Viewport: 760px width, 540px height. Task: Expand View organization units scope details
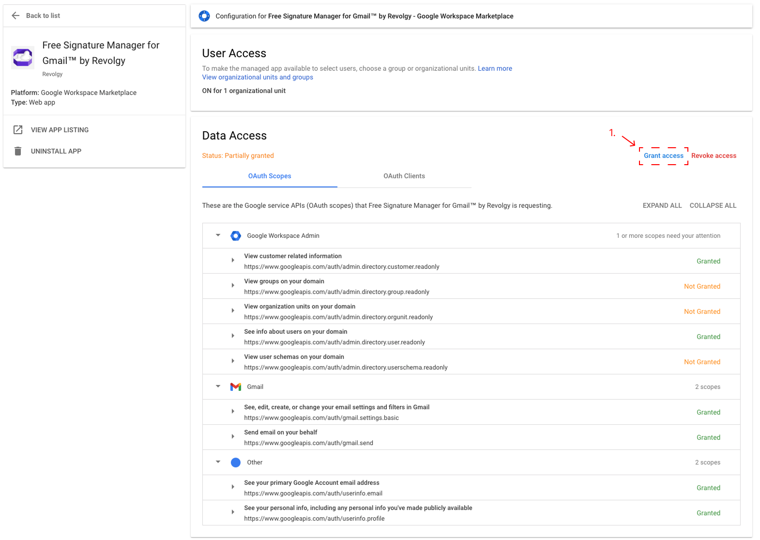(233, 311)
